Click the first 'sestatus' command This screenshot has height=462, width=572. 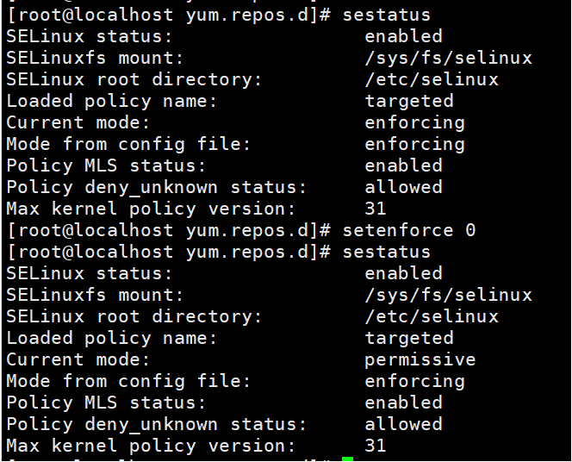(386, 16)
